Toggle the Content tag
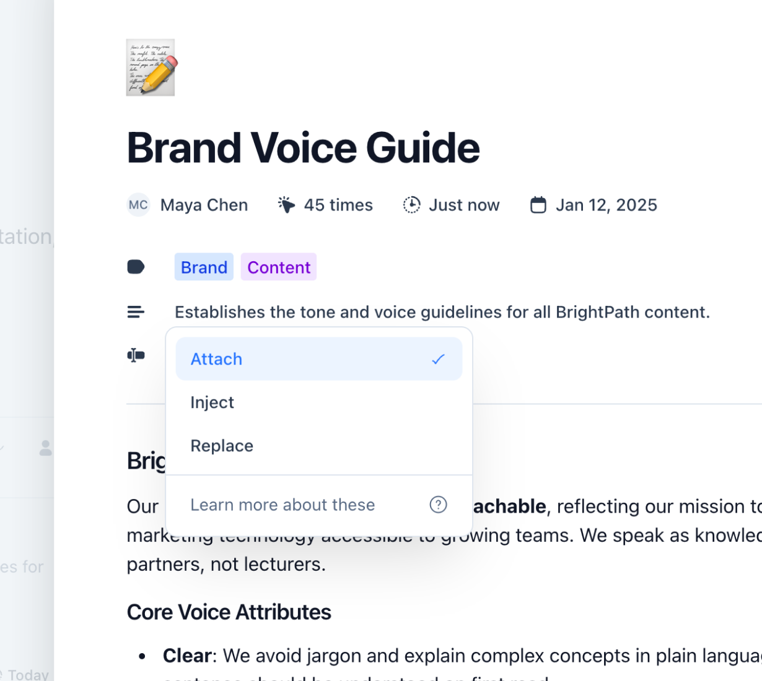This screenshot has height=681, width=762. point(278,267)
